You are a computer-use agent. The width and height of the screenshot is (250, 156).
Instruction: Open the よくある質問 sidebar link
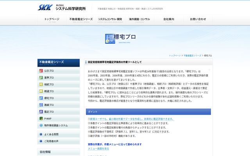pyautogui.click(x=59, y=134)
